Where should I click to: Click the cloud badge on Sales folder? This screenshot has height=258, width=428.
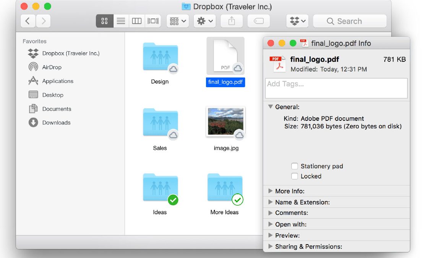(173, 135)
